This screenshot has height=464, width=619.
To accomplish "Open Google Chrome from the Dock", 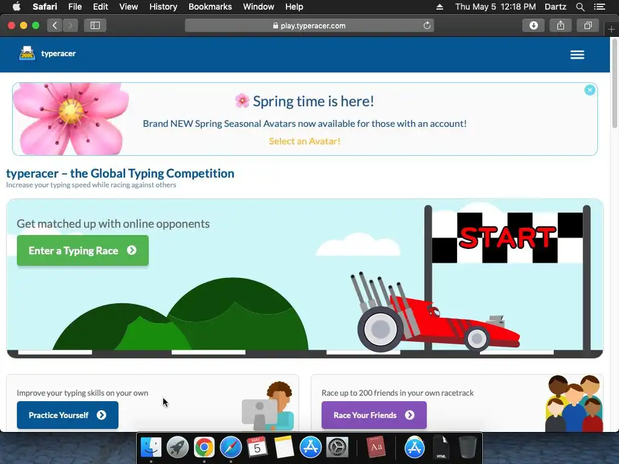I will tap(204, 448).
